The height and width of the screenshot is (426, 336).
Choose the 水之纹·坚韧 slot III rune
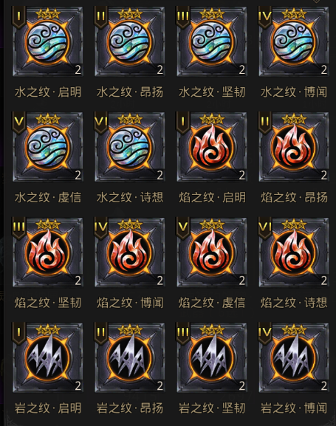[212, 41]
